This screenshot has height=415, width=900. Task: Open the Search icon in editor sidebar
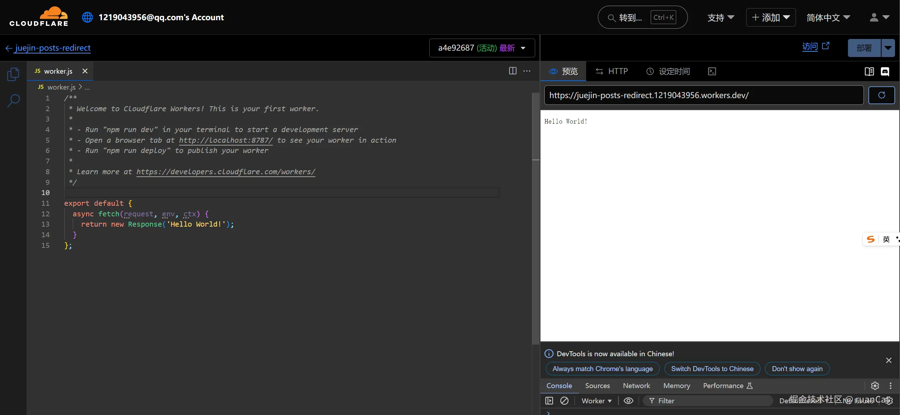pos(13,101)
